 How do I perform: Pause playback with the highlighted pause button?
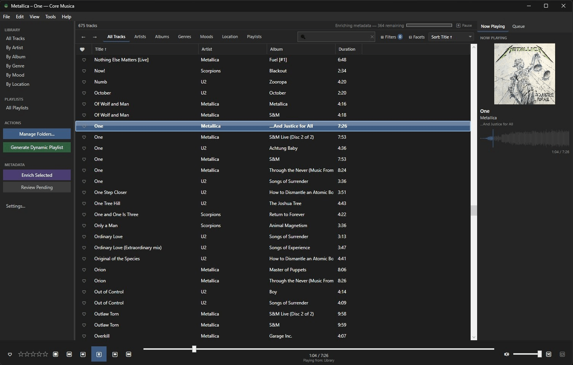tap(99, 354)
